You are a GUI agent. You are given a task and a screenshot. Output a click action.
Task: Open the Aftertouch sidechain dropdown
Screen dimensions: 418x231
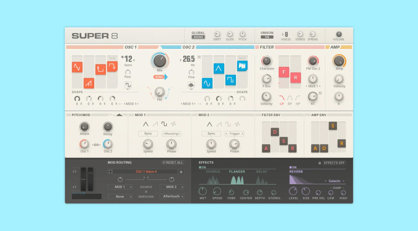[171, 196]
